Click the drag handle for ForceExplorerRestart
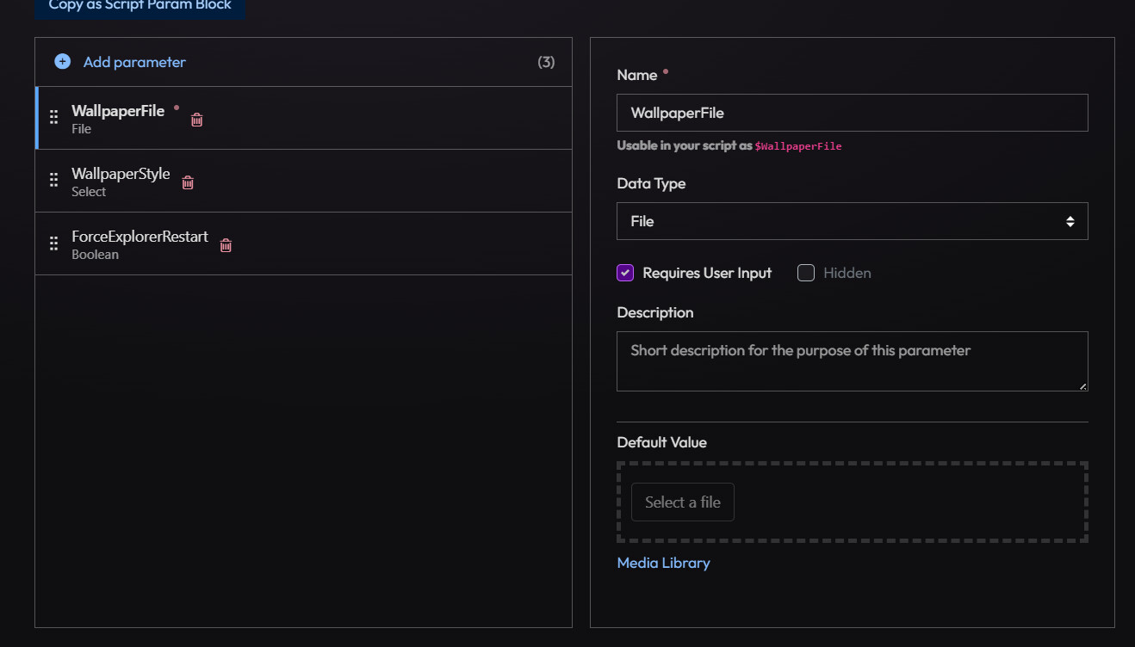Screen dimensions: 1135x647 [x=53, y=243]
